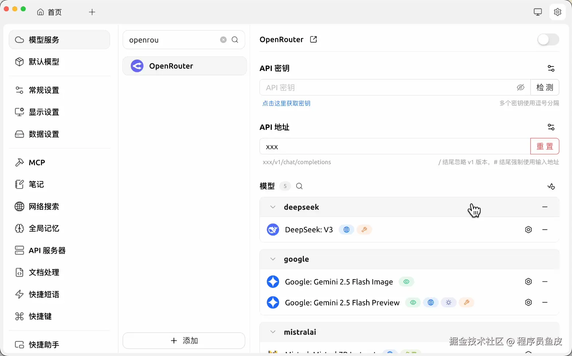Click reasoning sun tag on Gemini Flash Preview

[448, 302]
